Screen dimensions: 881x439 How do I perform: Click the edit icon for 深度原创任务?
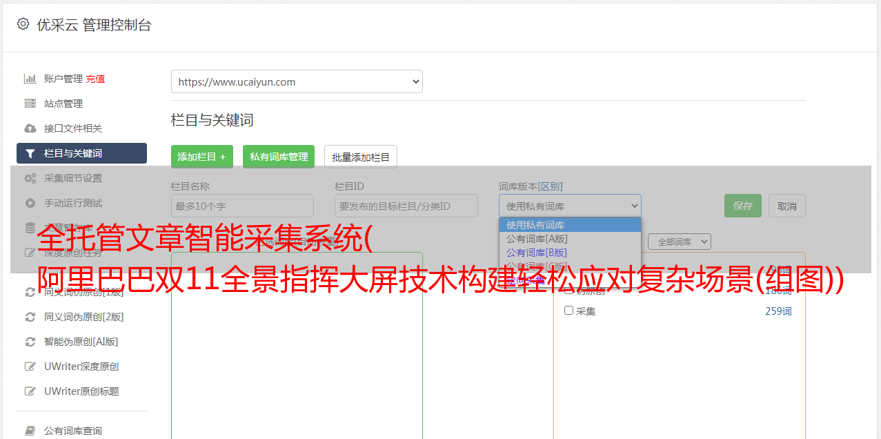[x=30, y=253]
